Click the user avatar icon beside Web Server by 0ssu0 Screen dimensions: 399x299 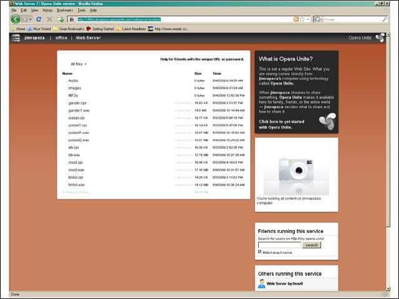pos(261,284)
